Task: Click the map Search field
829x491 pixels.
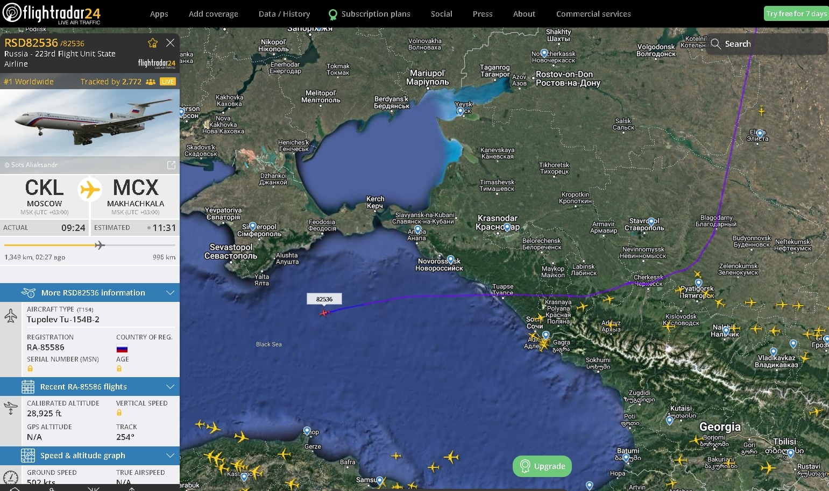Action: pos(767,44)
